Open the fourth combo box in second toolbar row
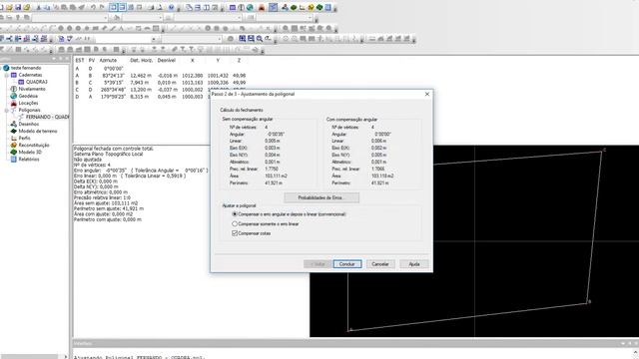 pos(285,18)
